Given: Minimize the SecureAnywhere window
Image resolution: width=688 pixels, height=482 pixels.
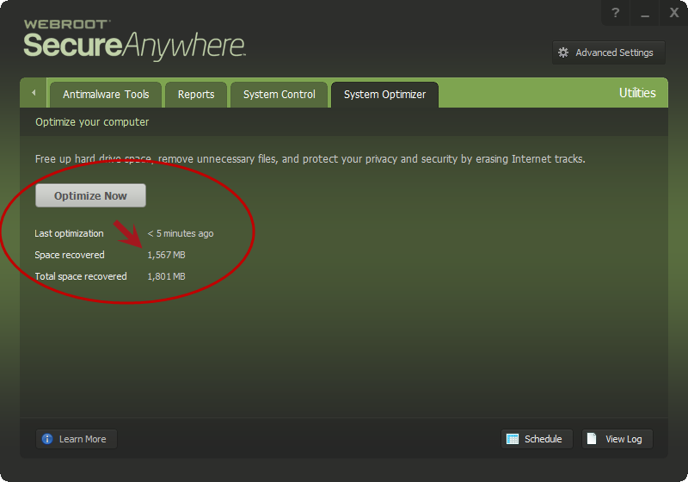Looking at the screenshot, I should (644, 13).
